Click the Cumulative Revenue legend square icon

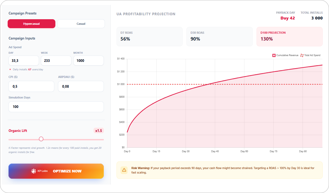click(x=273, y=55)
